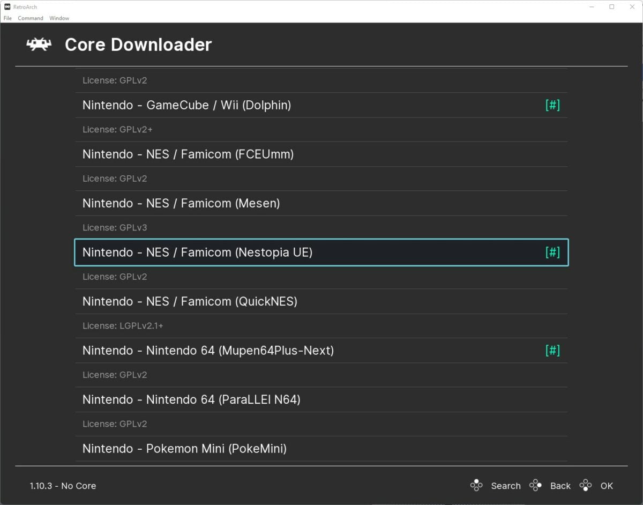
Task: Open the Command menu
Action: 30,18
